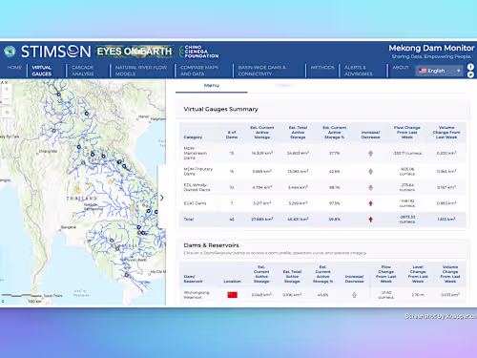Viewport: 477px width, 358px height.
Task: Click the Compare Maps and Data link
Action: pyautogui.click(x=199, y=71)
